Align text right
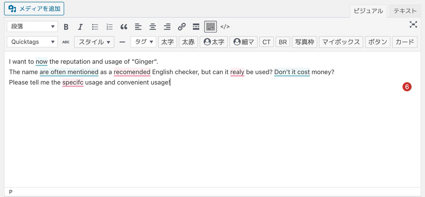 tap(167, 27)
